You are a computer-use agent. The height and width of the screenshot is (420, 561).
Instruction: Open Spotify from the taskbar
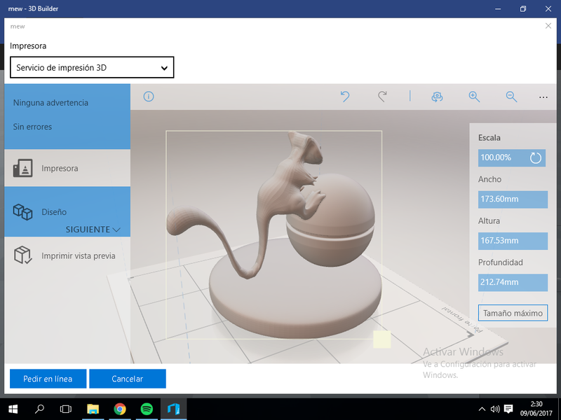pos(147,409)
